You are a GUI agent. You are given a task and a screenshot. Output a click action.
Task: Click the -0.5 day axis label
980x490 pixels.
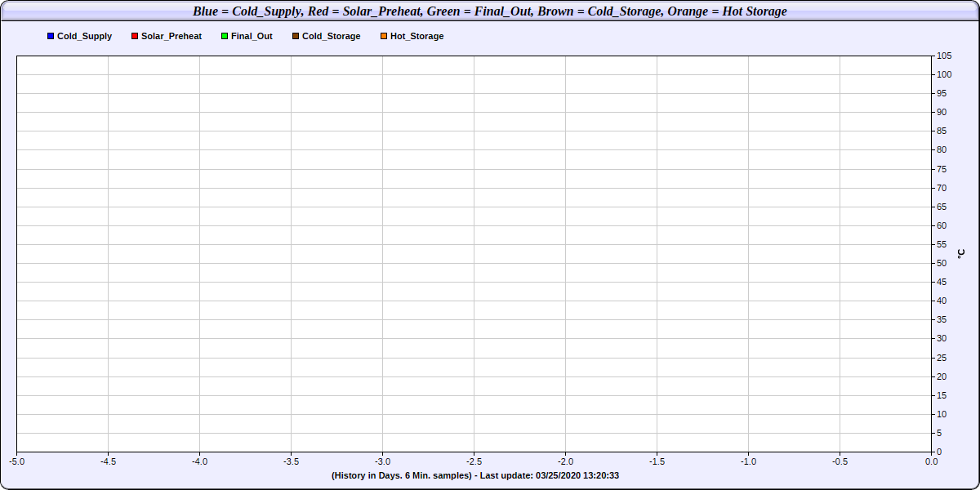840,461
